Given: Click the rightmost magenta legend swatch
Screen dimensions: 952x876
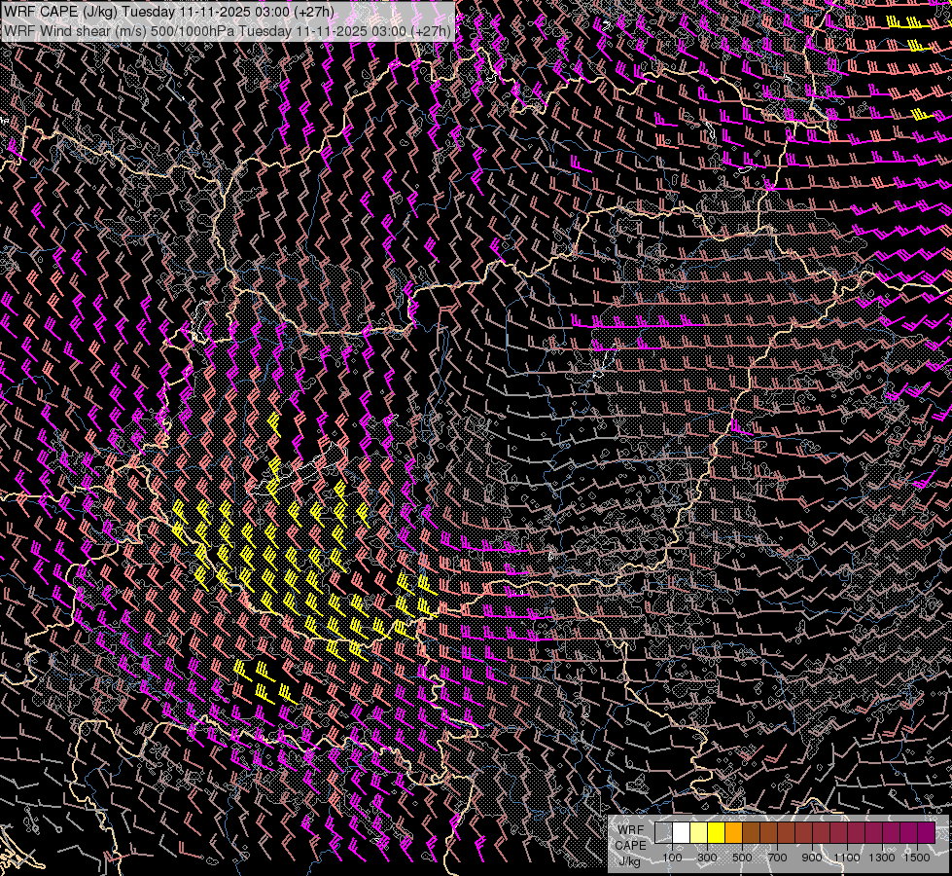Looking at the screenshot, I should point(927,833).
